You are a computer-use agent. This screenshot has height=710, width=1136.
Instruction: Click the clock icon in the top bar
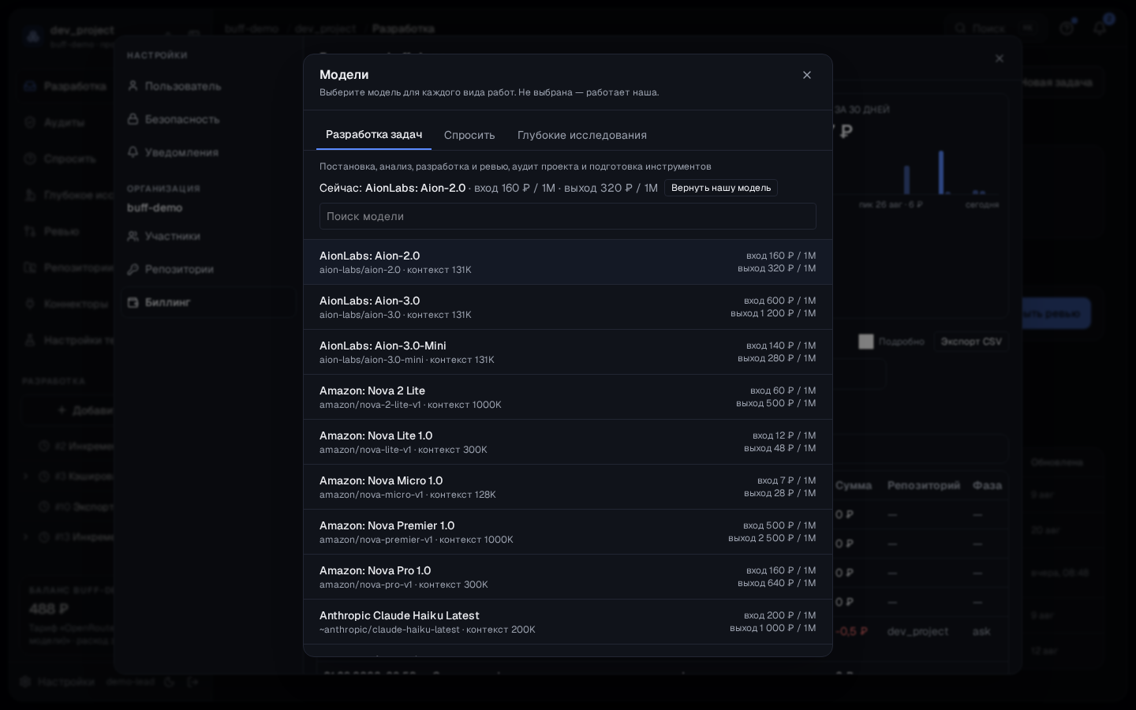(x=1067, y=28)
